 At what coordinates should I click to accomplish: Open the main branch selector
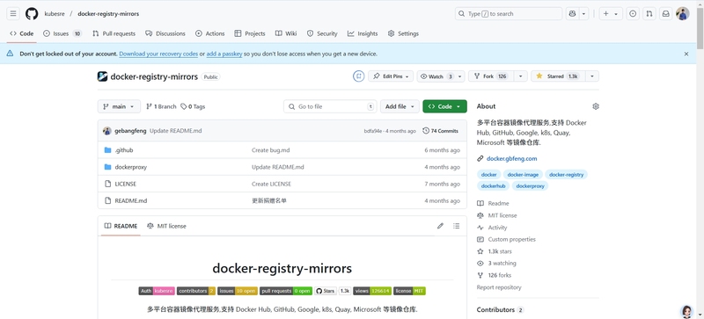click(x=119, y=106)
